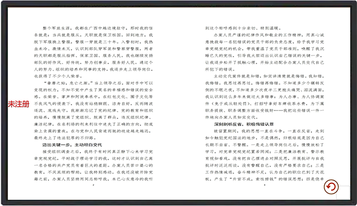Select the heading 深刻剖析反省，积极悔错认罪
Viewport: 357px width, 206px height.
[244, 124]
